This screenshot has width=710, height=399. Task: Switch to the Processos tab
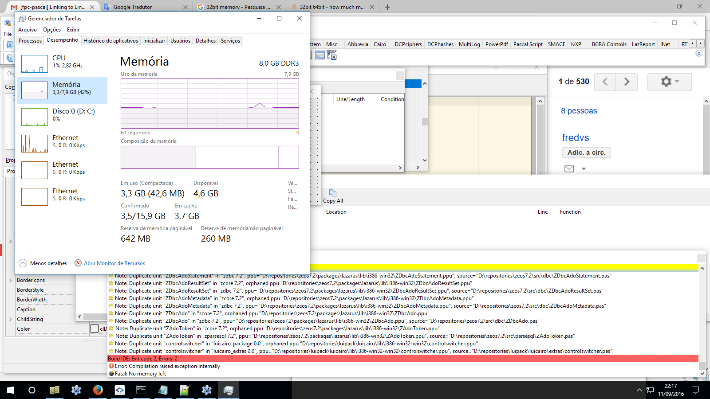[x=30, y=41]
